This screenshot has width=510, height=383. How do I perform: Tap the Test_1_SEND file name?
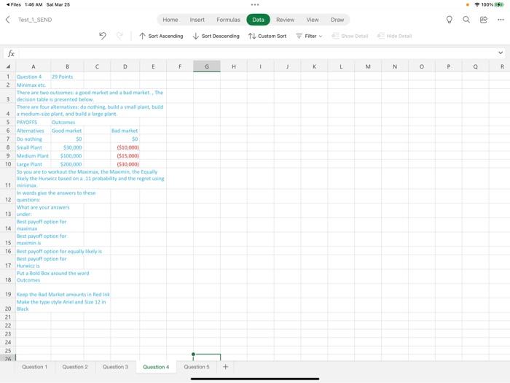35,20
